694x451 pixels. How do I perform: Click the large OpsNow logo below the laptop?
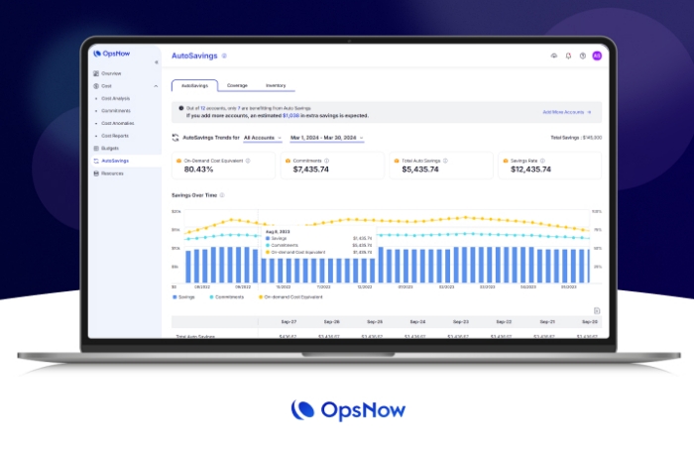pos(348,410)
